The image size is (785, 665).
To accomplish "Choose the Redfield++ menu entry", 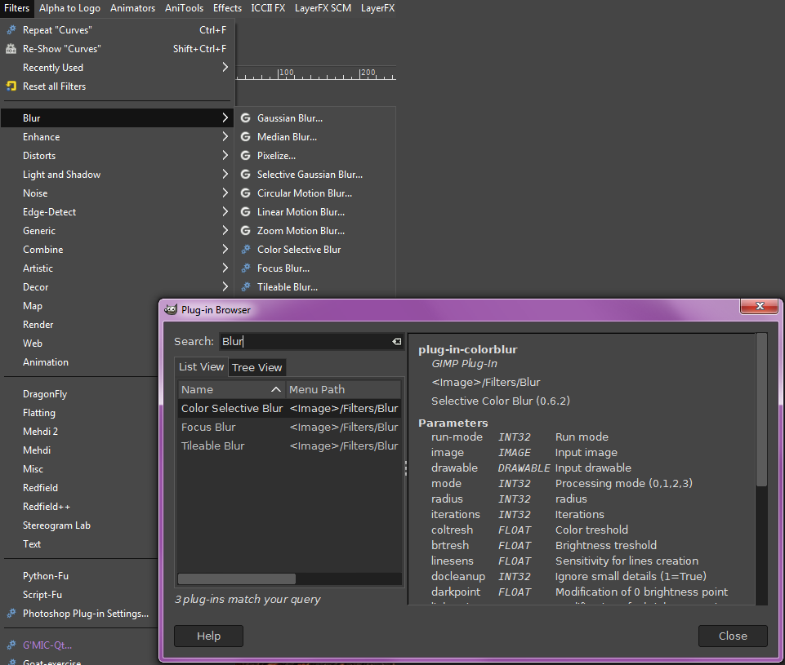I will pyautogui.click(x=47, y=507).
